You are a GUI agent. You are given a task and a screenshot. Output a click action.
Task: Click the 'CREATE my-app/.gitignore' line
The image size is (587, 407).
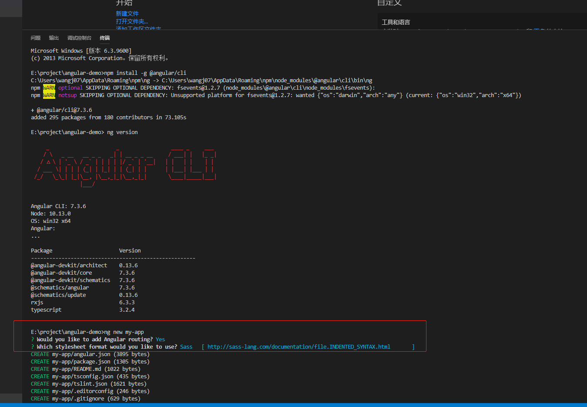point(86,399)
